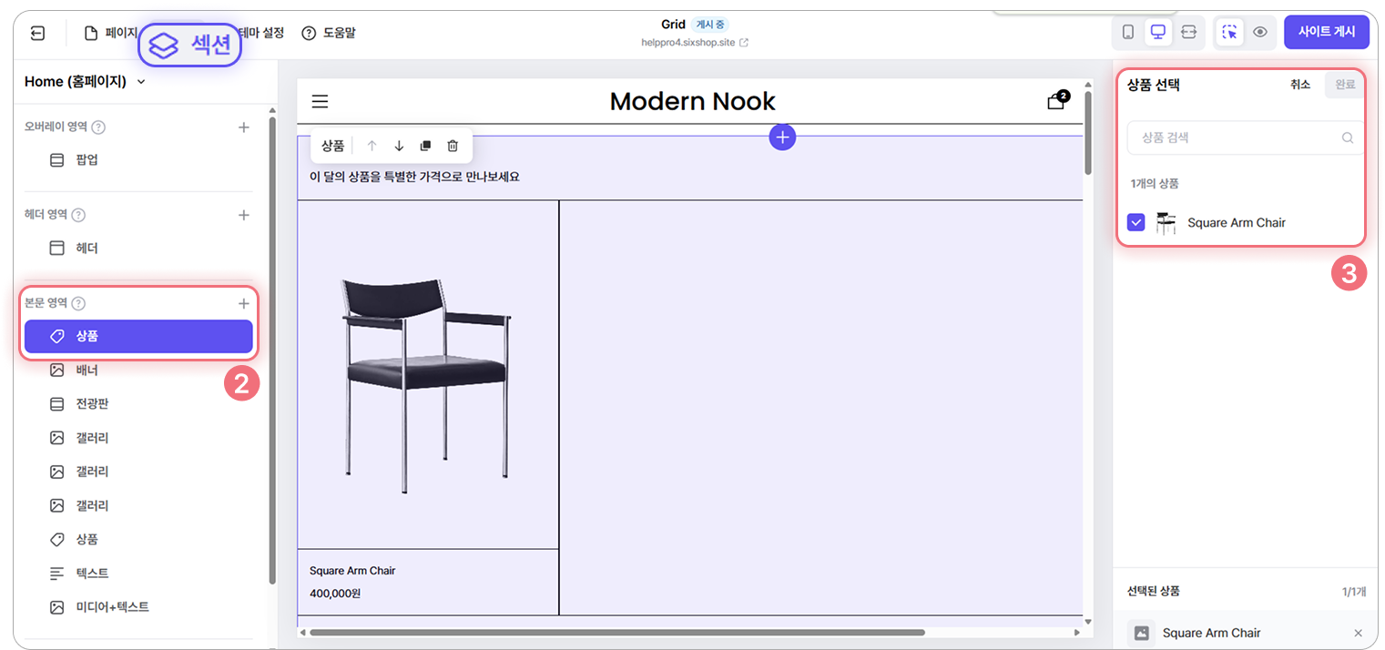1385x650 pixels.
Task: Click the search magnifier icon
Action: [x=1348, y=138]
